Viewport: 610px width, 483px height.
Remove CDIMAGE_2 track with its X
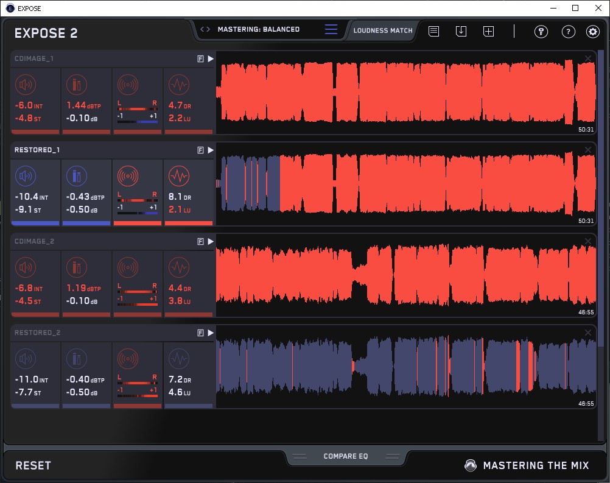point(588,241)
